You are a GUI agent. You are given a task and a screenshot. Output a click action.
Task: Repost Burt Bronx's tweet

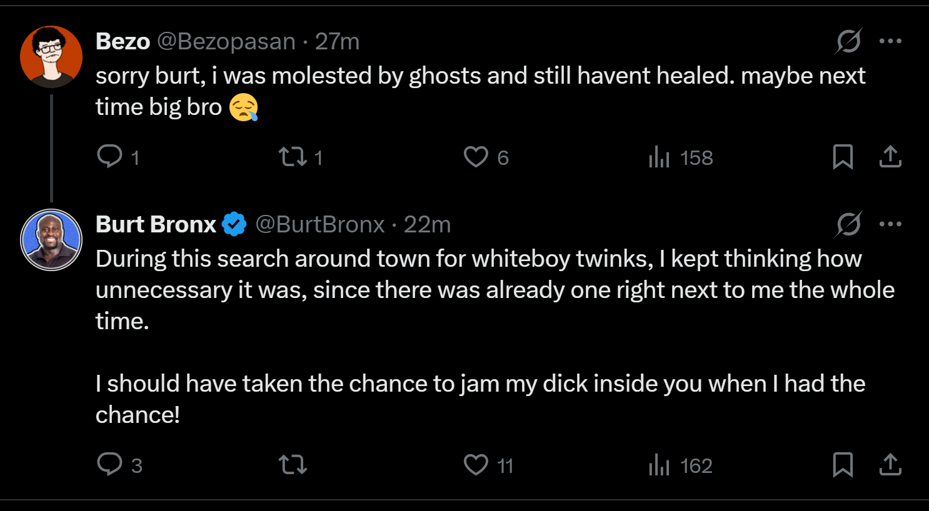pyautogui.click(x=293, y=465)
